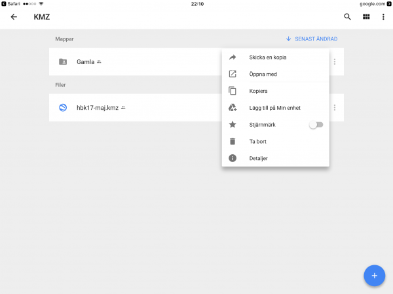This screenshot has height=294, width=393.
Task: Select Kopiera in the menu
Action: [x=258, y=91]
